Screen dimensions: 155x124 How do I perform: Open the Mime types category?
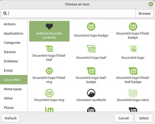14,89
